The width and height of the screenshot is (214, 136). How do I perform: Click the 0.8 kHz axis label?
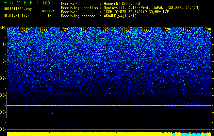pyautogui.click(x=3, y=95)
